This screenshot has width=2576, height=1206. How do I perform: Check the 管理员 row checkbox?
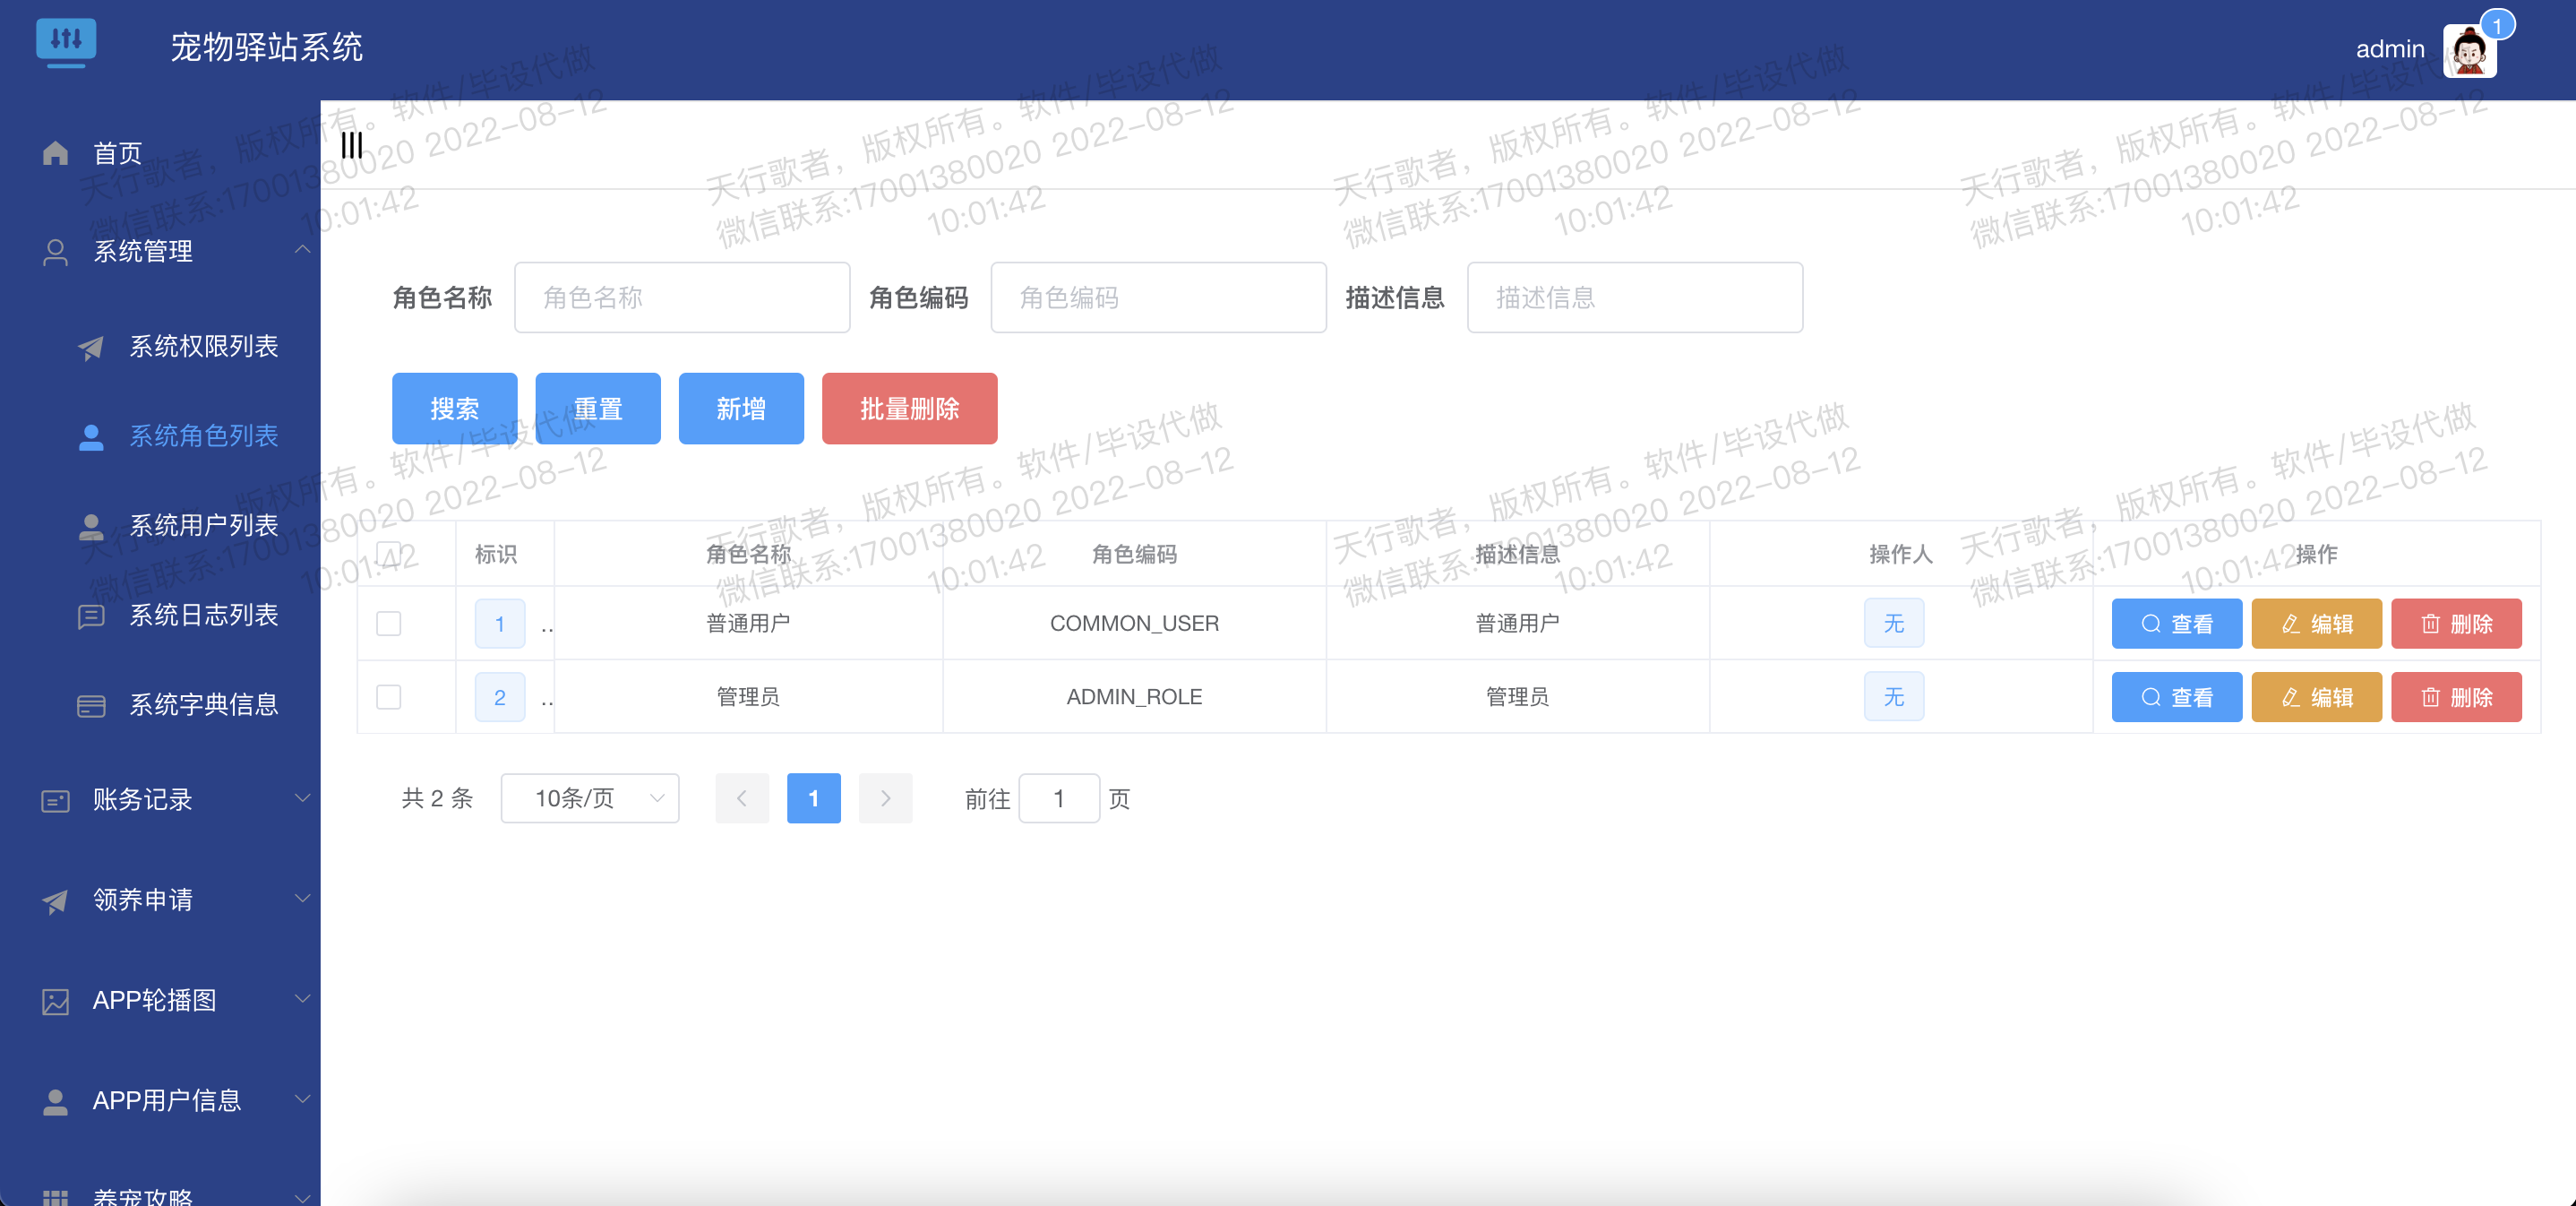coord(389,697)
